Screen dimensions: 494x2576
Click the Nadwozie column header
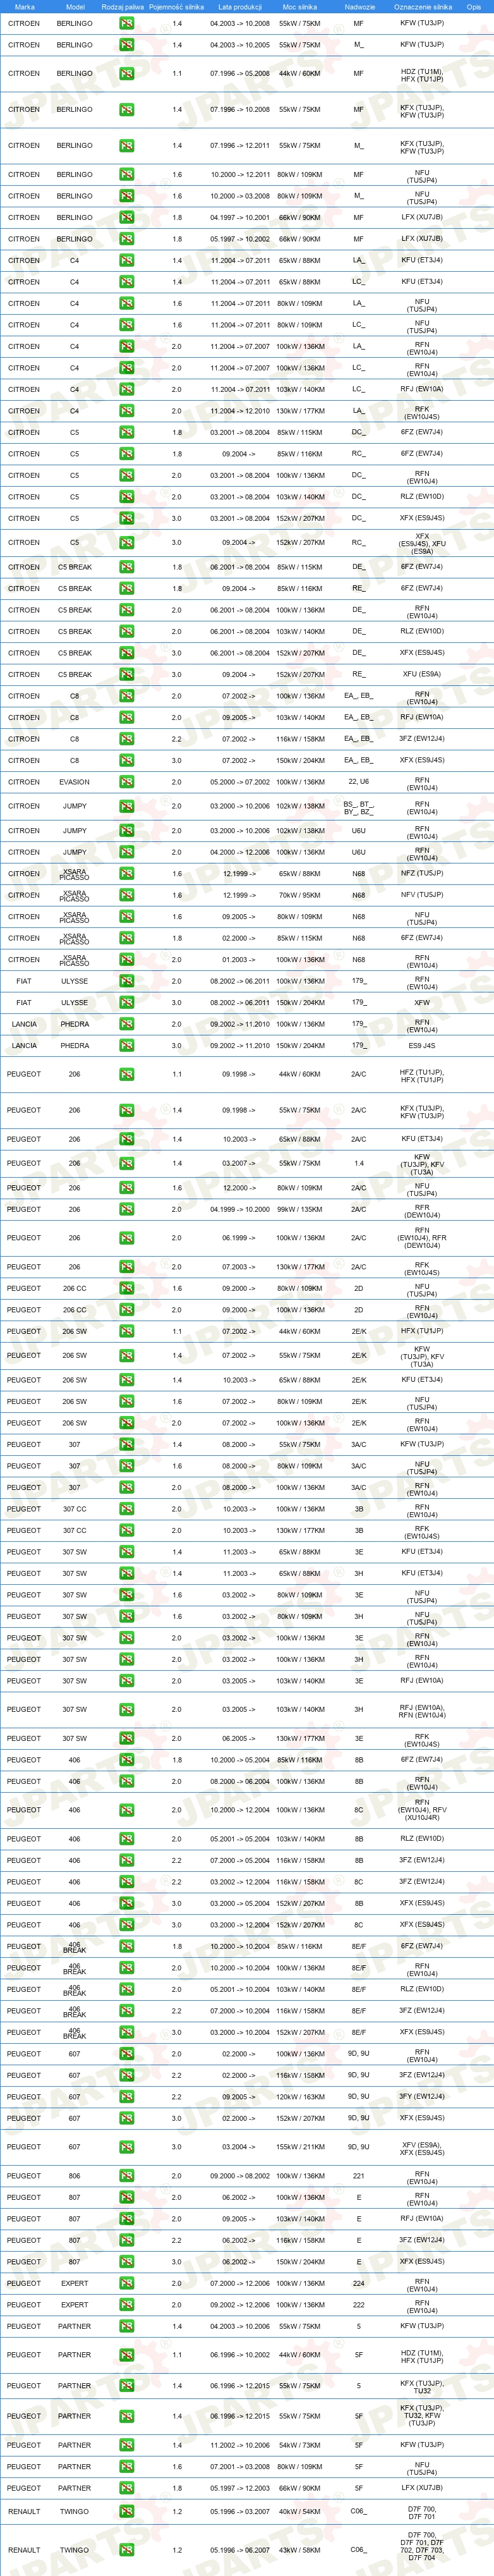[359, 7]
